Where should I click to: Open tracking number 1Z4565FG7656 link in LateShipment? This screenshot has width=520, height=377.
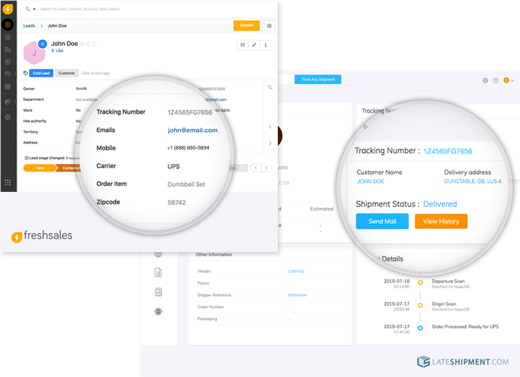(447, 151)
